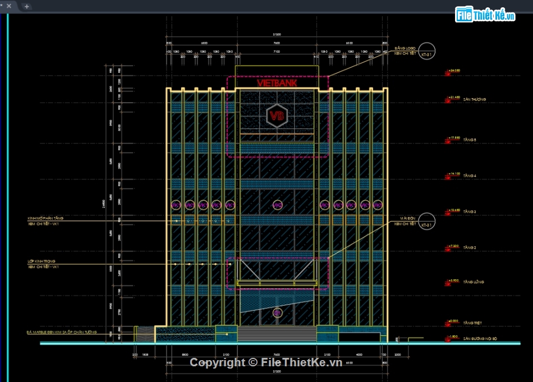Select the KÍNH MỞ PHÂN TẦNG annotation
Screen dimensions: 533x382
(45, 218)
